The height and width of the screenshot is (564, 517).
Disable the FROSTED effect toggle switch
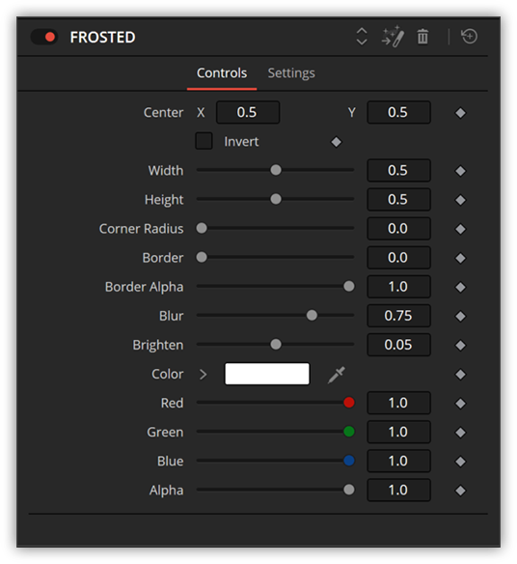tap(44, 37)
